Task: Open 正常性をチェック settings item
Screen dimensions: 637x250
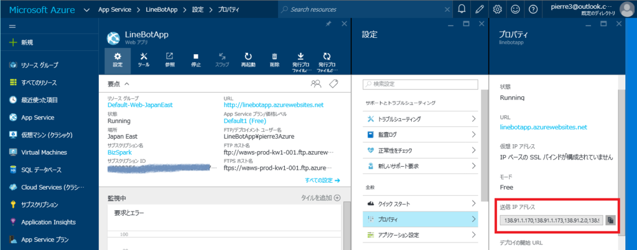Action: click(421, 150)
